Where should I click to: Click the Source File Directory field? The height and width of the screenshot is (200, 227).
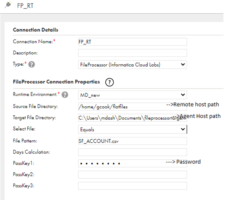132,107
